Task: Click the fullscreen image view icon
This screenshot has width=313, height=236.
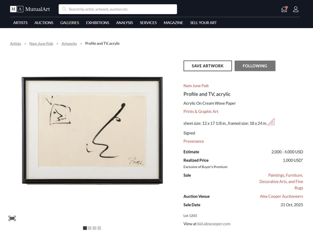Action: [x=12, y=218]
